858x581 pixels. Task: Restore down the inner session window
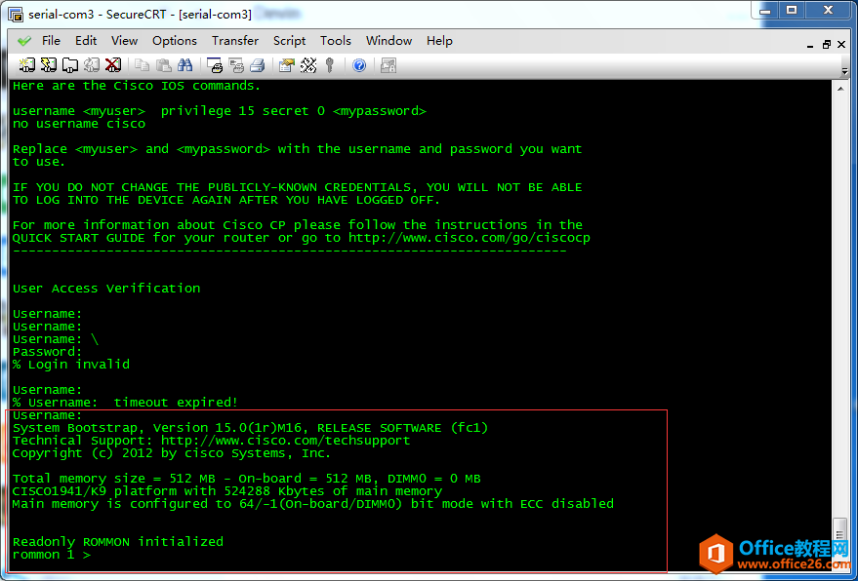tap(826, 45)
